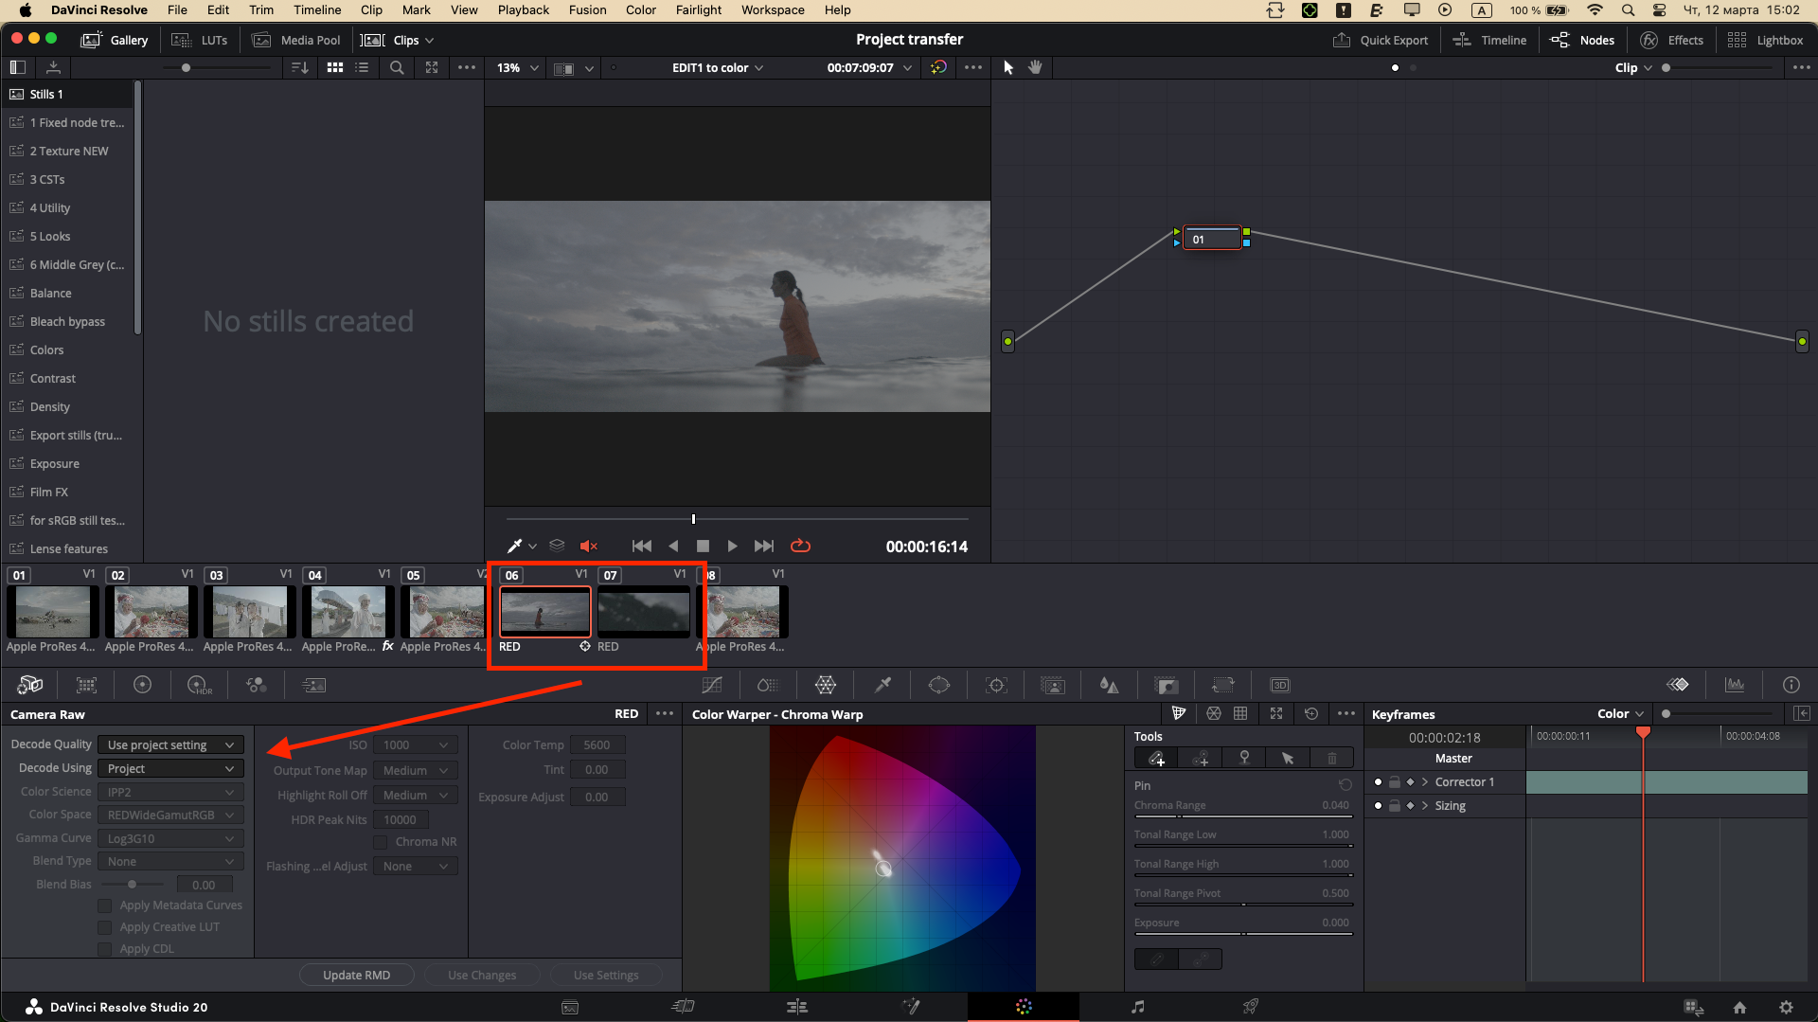1818x1022 pixels.
Task: Enable Apply Metadata Curves
Action: point(104,905)
